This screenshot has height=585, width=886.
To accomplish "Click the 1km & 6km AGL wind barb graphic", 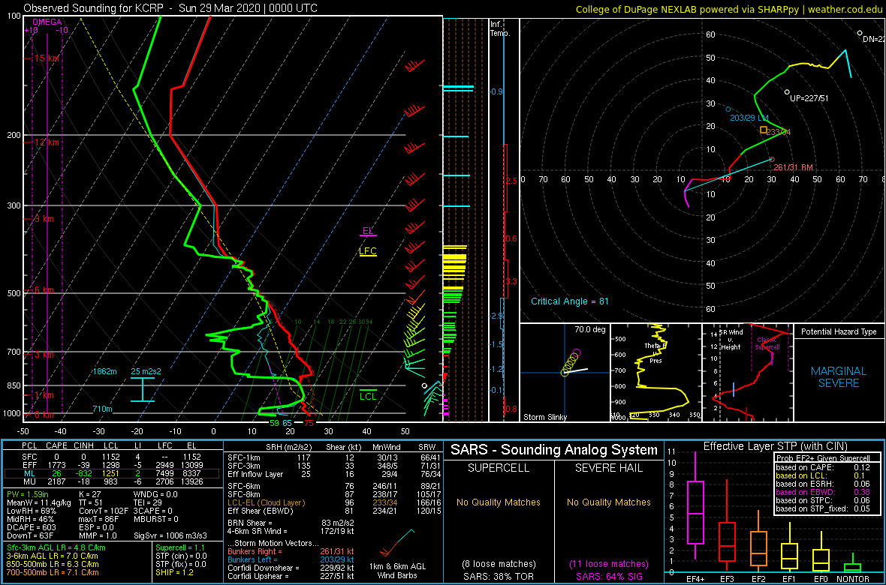I will pos(398,542).
